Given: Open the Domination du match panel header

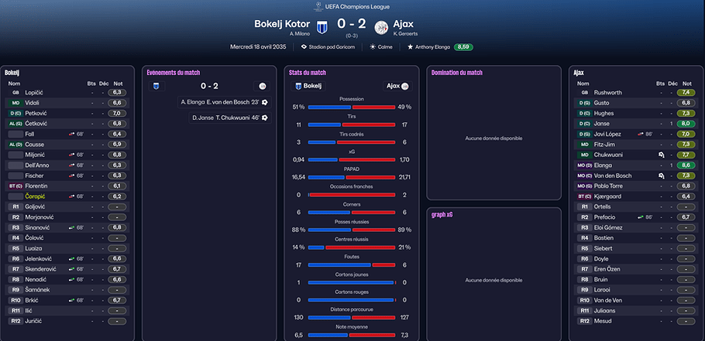Looking at the screenshot, I should tap(456, 73).
